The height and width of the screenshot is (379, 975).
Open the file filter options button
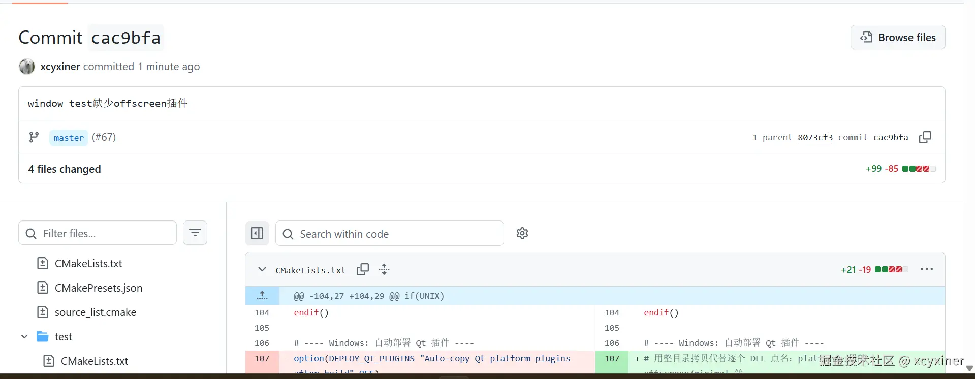pyautogui.click(x=195, y=233)
